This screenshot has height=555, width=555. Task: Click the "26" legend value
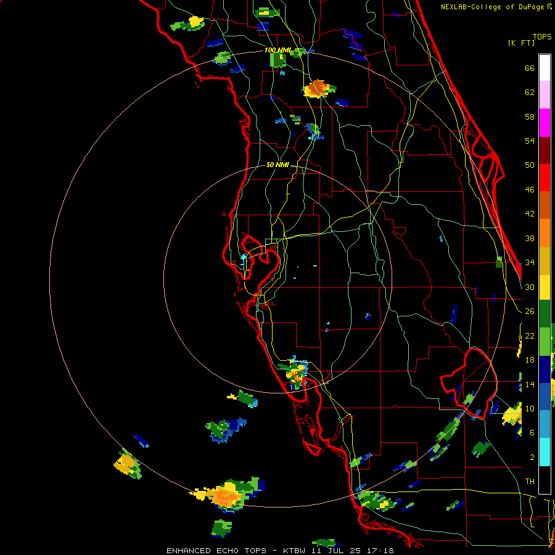click(530, 311)
